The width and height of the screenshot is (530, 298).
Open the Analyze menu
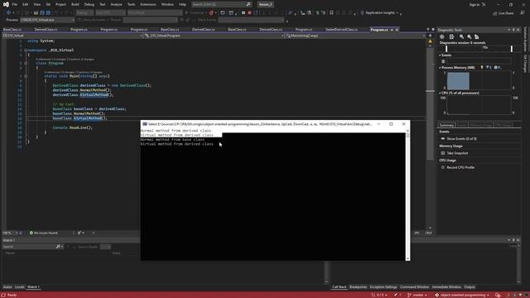coord(116,4)
